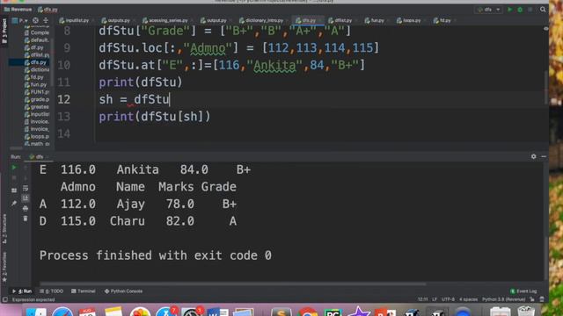Rerun dfs from Run panel green arrow
This screenshot has height=316, width=563.
tap(14, 168)
